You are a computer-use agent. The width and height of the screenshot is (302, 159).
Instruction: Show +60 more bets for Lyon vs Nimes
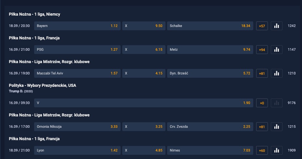[262, 150]
